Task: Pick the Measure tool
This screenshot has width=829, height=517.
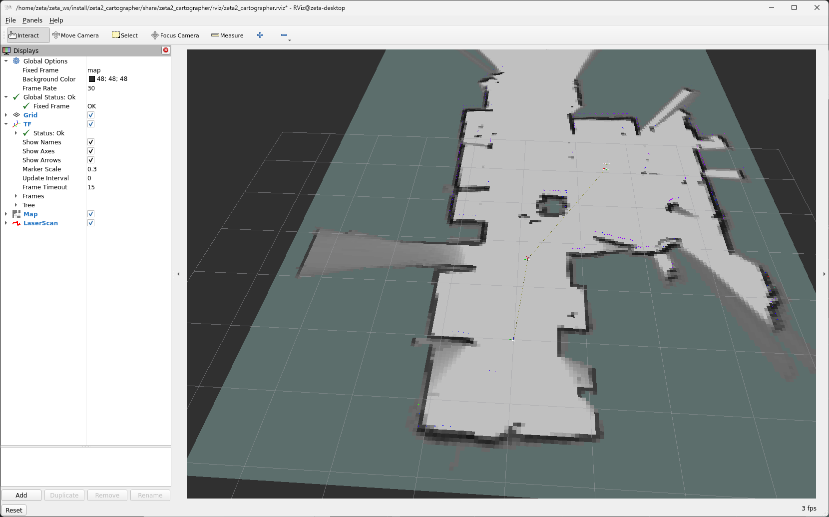Action: (x=227, y=35)
